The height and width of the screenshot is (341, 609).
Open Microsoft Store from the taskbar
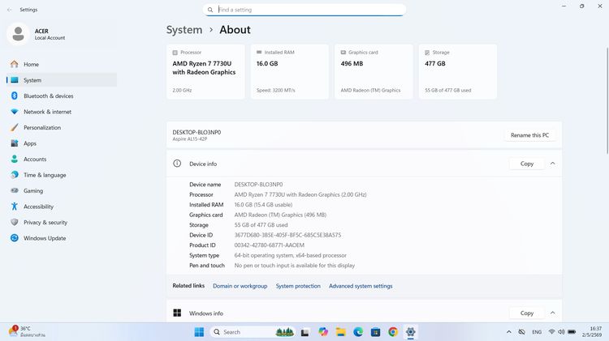pyautogui.click(x=376, y=332)
